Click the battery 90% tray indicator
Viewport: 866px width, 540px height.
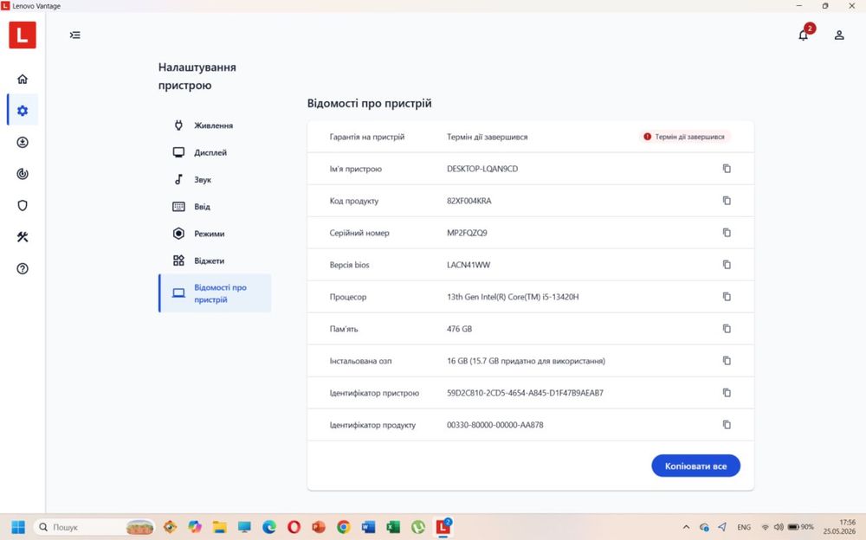[x=800, y=527]
